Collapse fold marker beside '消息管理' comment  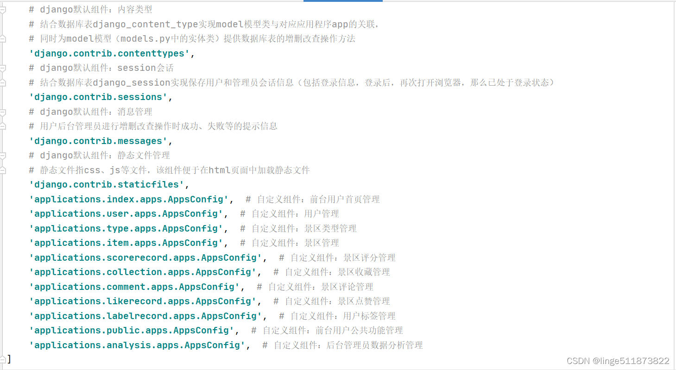point(2,112)
